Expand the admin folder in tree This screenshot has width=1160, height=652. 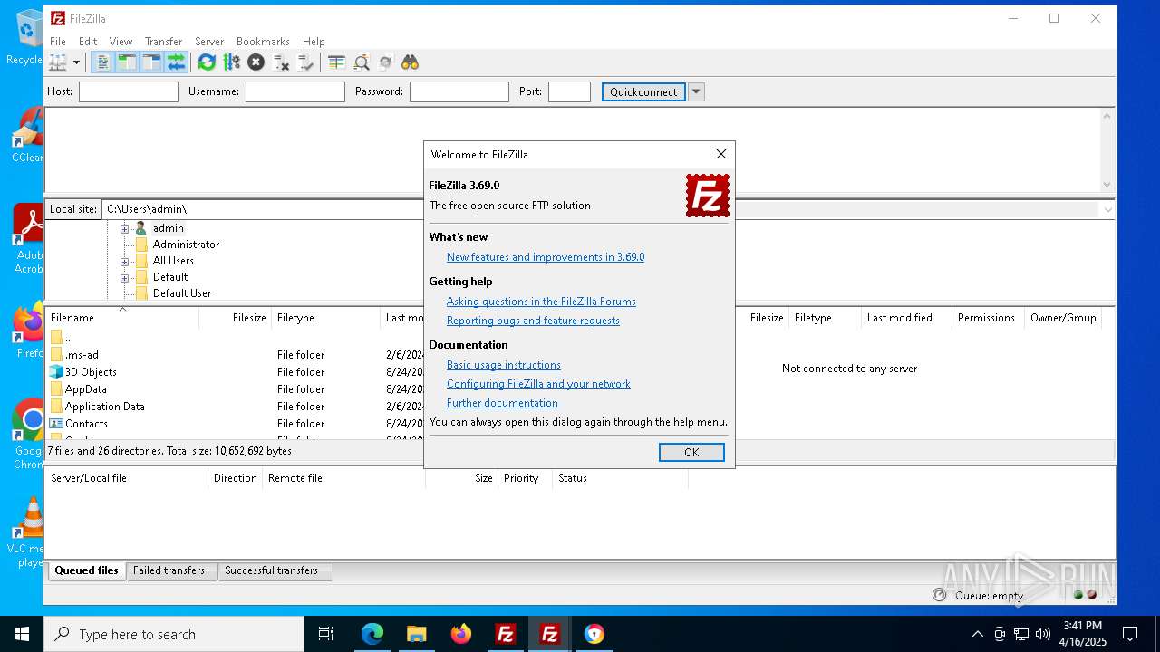pos(125,228)
